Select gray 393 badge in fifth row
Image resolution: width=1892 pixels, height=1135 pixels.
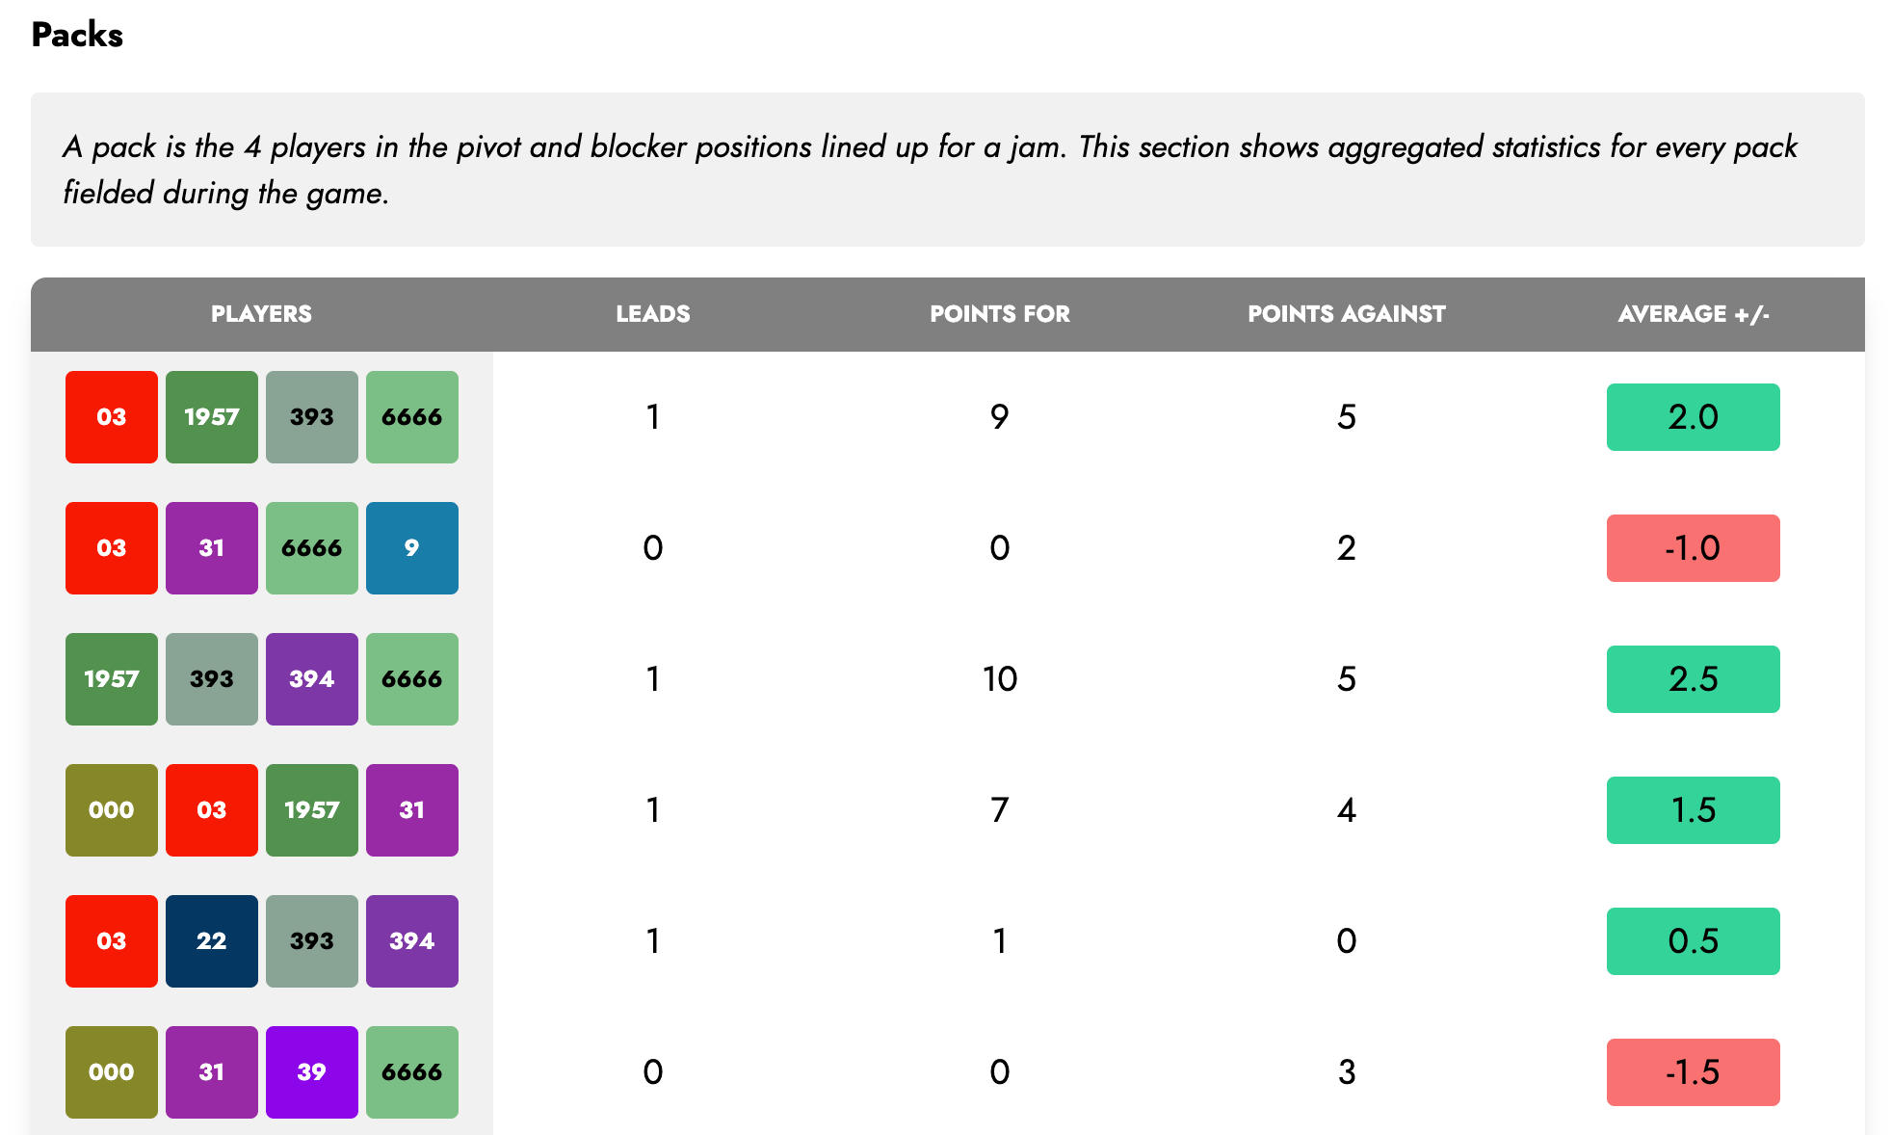(x=312, y=941)
